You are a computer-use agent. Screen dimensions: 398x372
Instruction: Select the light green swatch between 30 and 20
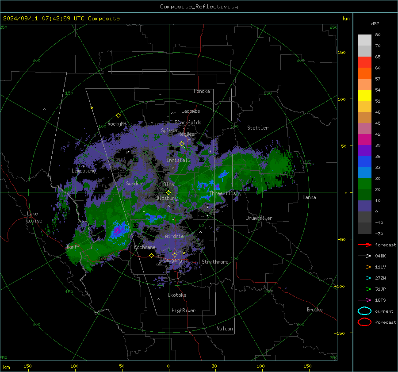(x=364, y=184)
